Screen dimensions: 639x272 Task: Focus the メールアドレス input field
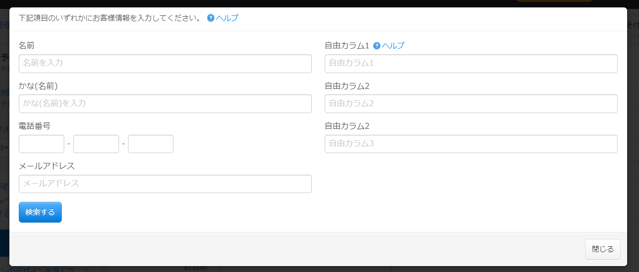[165, 184]
